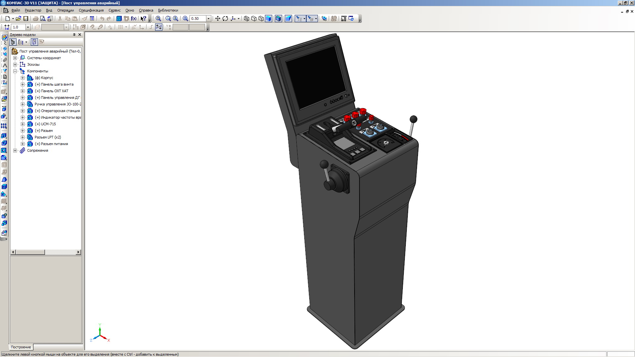
Task: Click the Save document icon
Action: tap(26, 19)
